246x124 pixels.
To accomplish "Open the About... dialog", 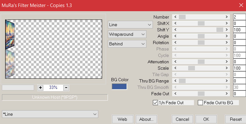I will click(x=146, y=119).
